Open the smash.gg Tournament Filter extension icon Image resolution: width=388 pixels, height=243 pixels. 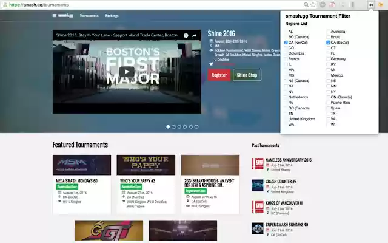371,5
